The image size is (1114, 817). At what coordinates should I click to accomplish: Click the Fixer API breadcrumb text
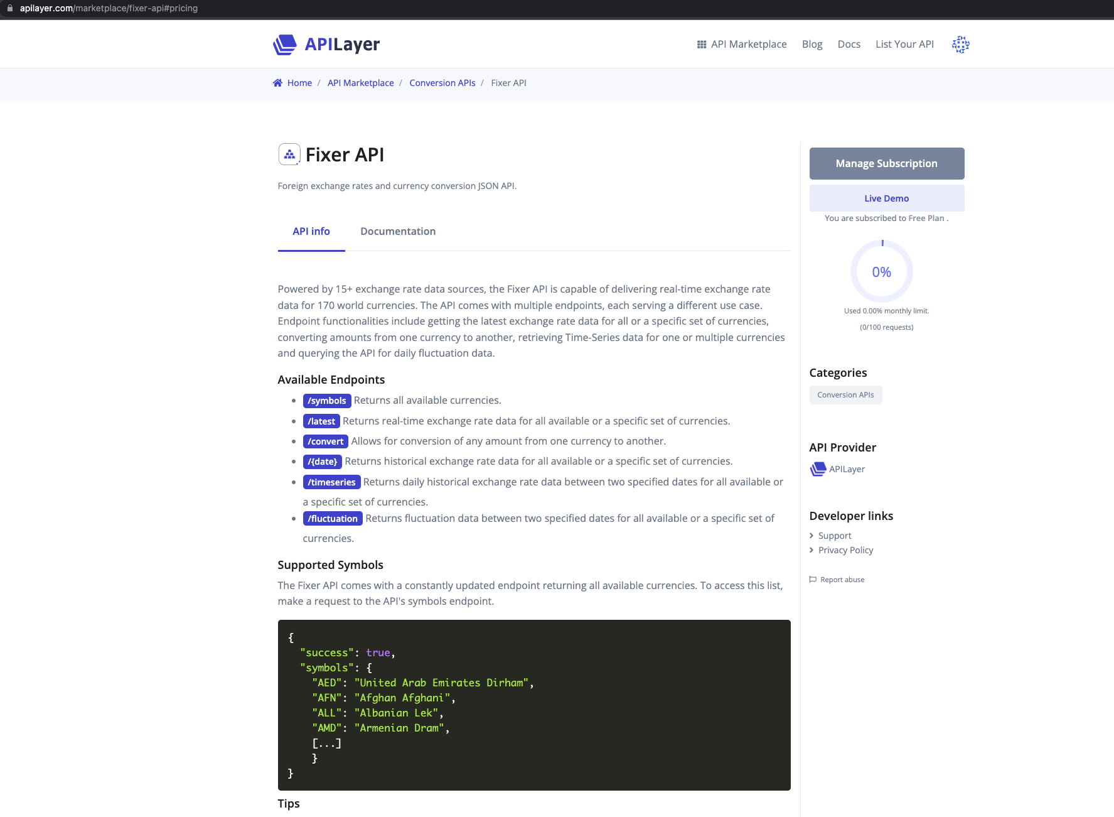(x=508, y=83)
